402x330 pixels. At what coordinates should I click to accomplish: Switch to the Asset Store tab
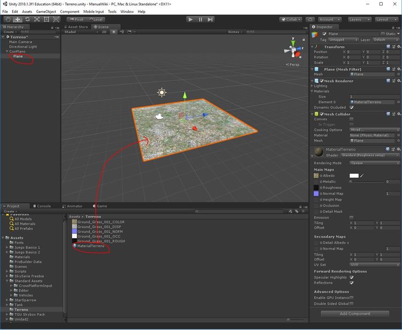[x=76, y=27]
